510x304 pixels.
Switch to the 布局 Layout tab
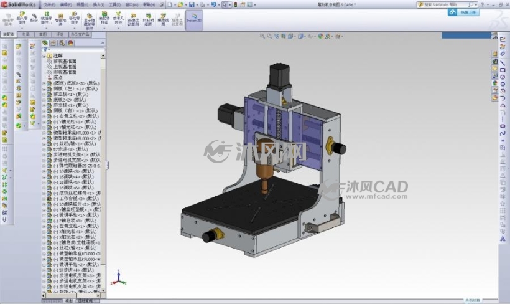[x=26, y=34]
